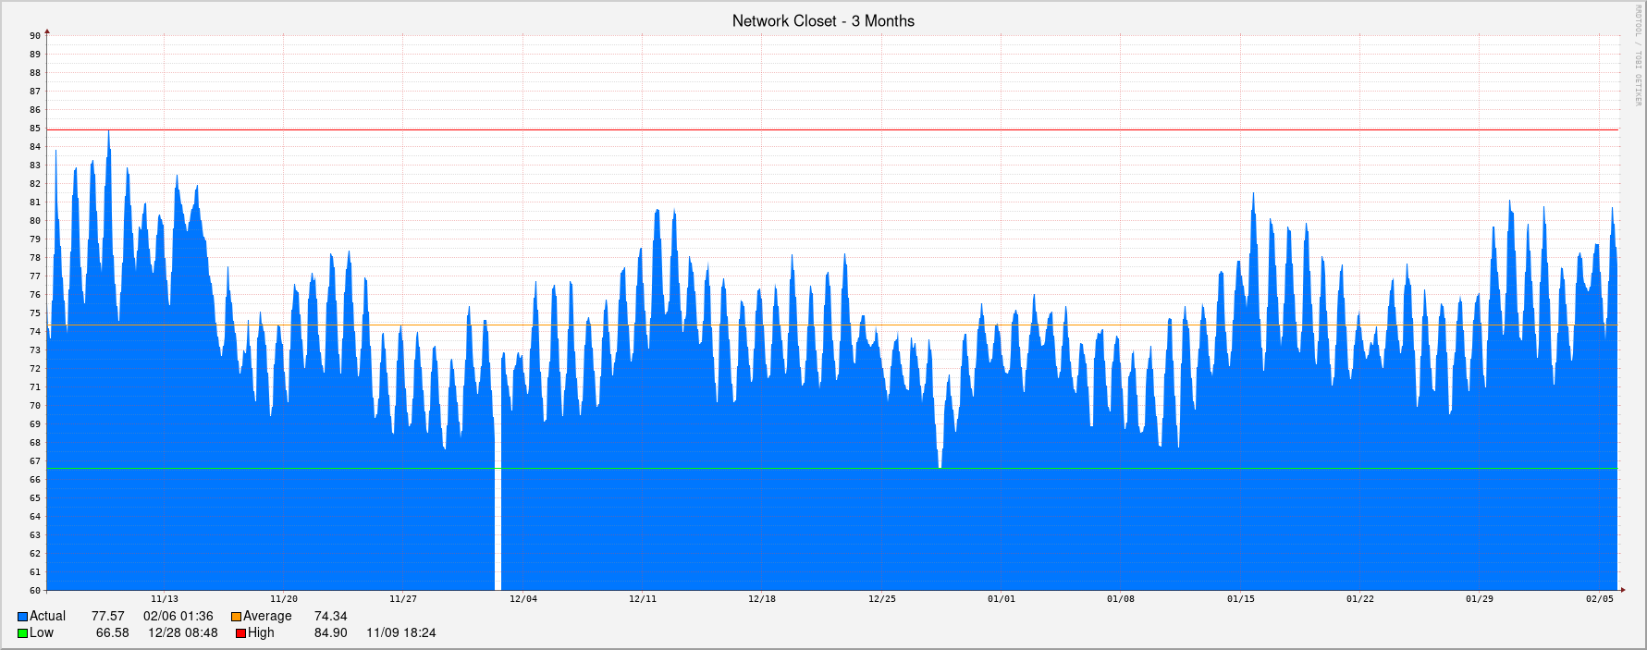The height and width of the screenshot is (650, 1647).
Task: Click the RRDTOOL / TOBI OETIKER watermark
Action: [x=1636, y=55]
